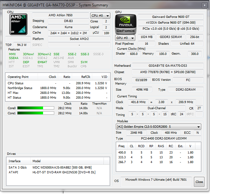
Task: Open the GPU #0 selector dropdown
Action: 125,38
